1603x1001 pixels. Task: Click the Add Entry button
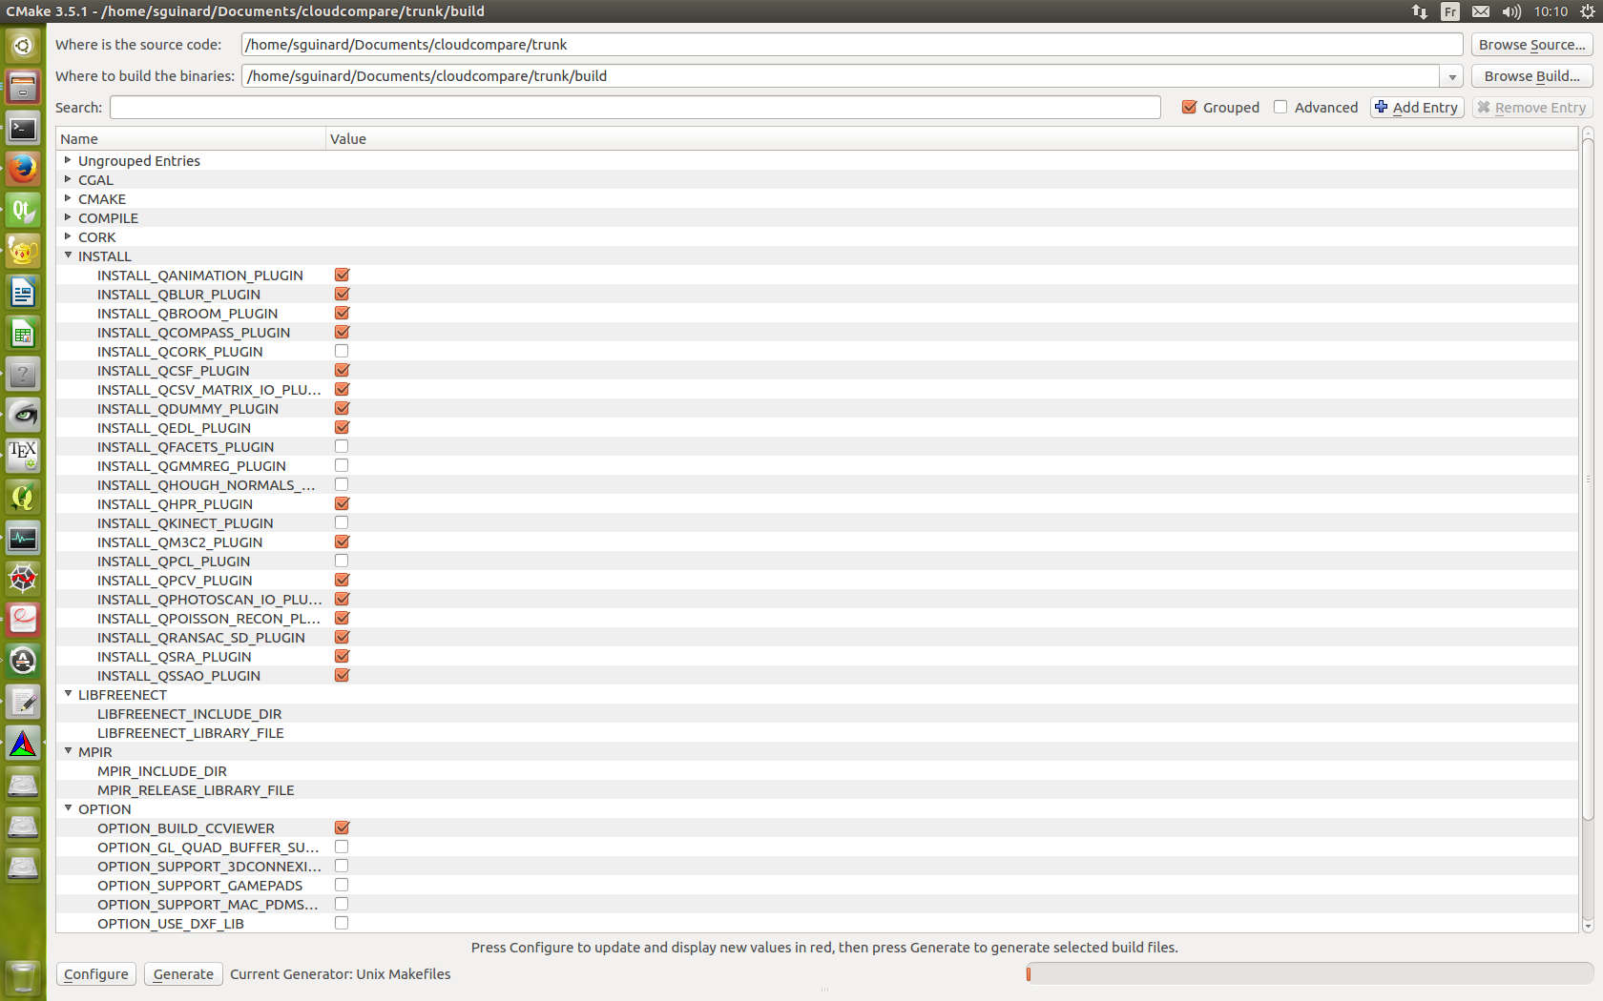pos(1417,108)
